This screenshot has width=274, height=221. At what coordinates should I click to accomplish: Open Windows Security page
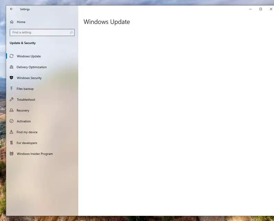pos(29,78)
